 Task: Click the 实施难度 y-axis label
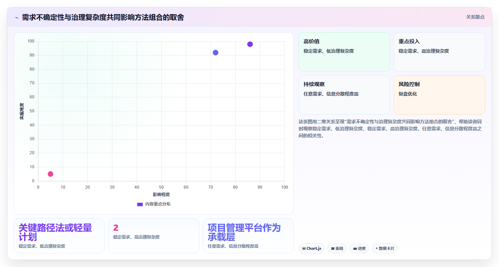(22, 111)
